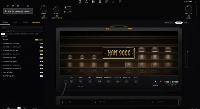Image resolution: width=200 pixels, height=109 pixels.
Task: Expand the JCM800 British - Hot Mod row
Action: click(2, 51)
